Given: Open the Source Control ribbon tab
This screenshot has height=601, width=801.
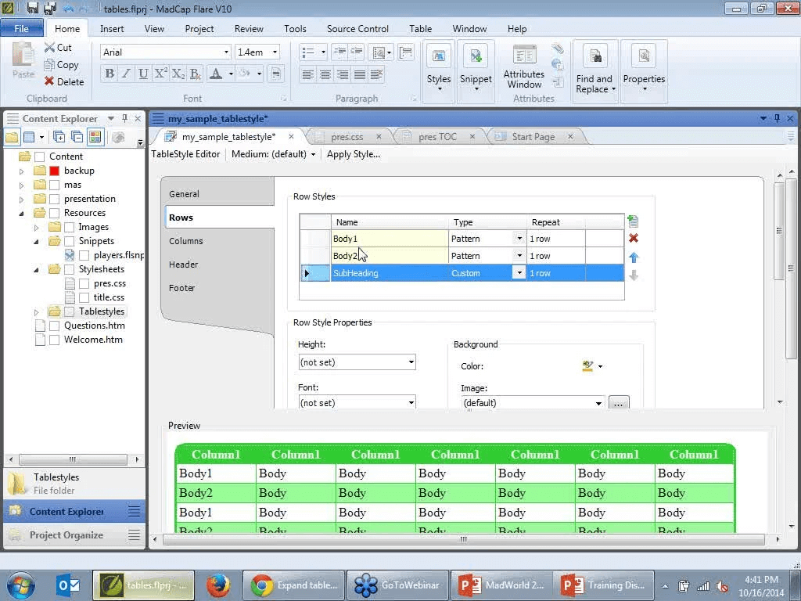Looking at the screenshot, I should point(357,29).
